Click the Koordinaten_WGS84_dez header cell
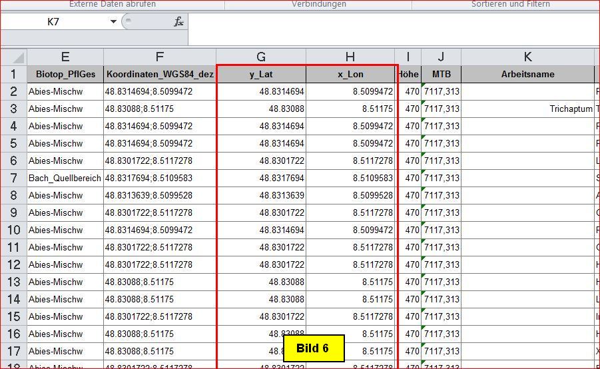The height and width of the screenshot is (369, 600). pos(159,75)
